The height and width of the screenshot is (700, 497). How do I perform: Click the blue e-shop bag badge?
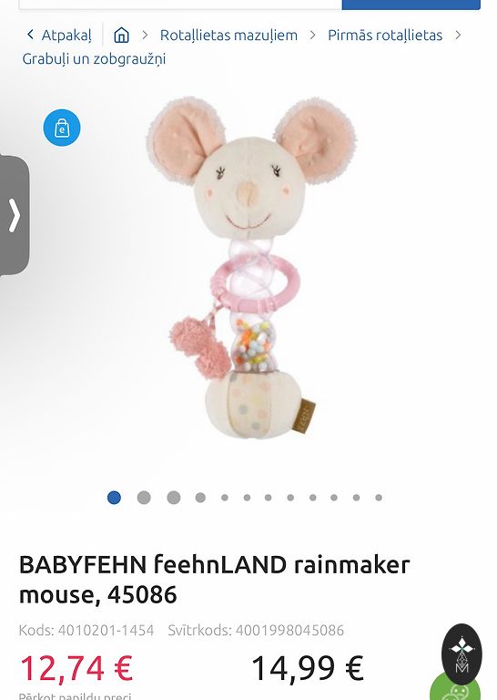62,128
